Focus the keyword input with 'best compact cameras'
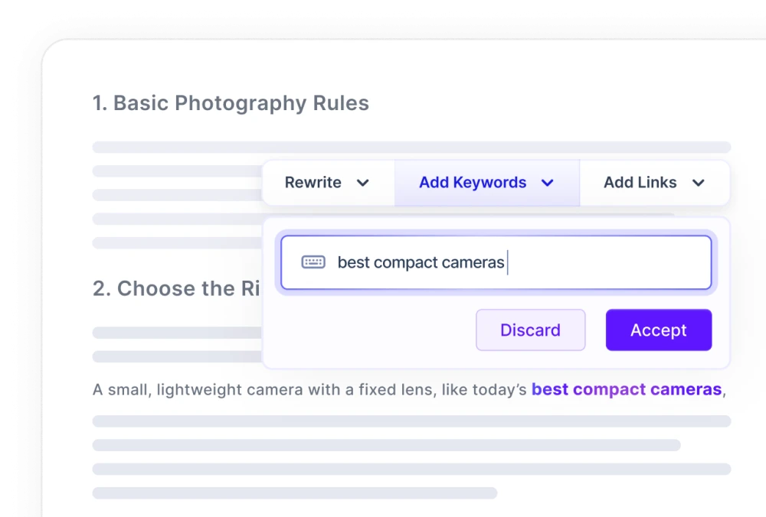The image size is (766, 517). (496, 262)
